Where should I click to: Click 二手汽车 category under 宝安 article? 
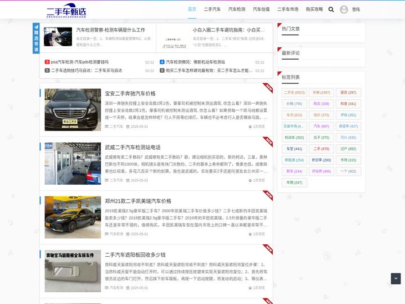coord(116,127)
